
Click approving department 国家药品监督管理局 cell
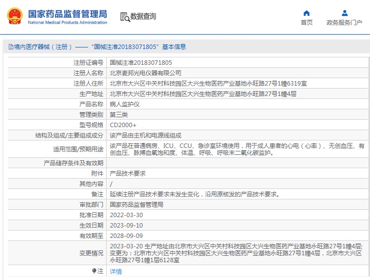136,205
